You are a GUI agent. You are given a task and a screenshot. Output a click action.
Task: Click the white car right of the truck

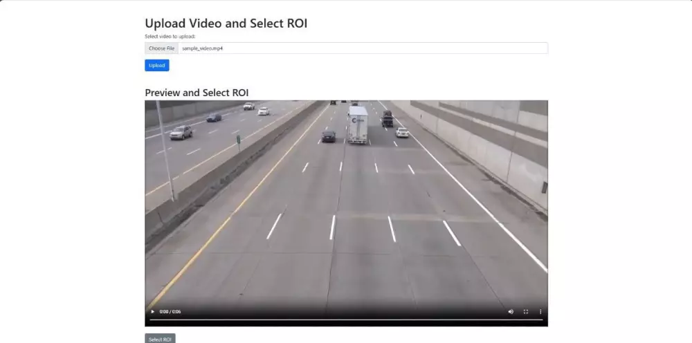[402, 132]
